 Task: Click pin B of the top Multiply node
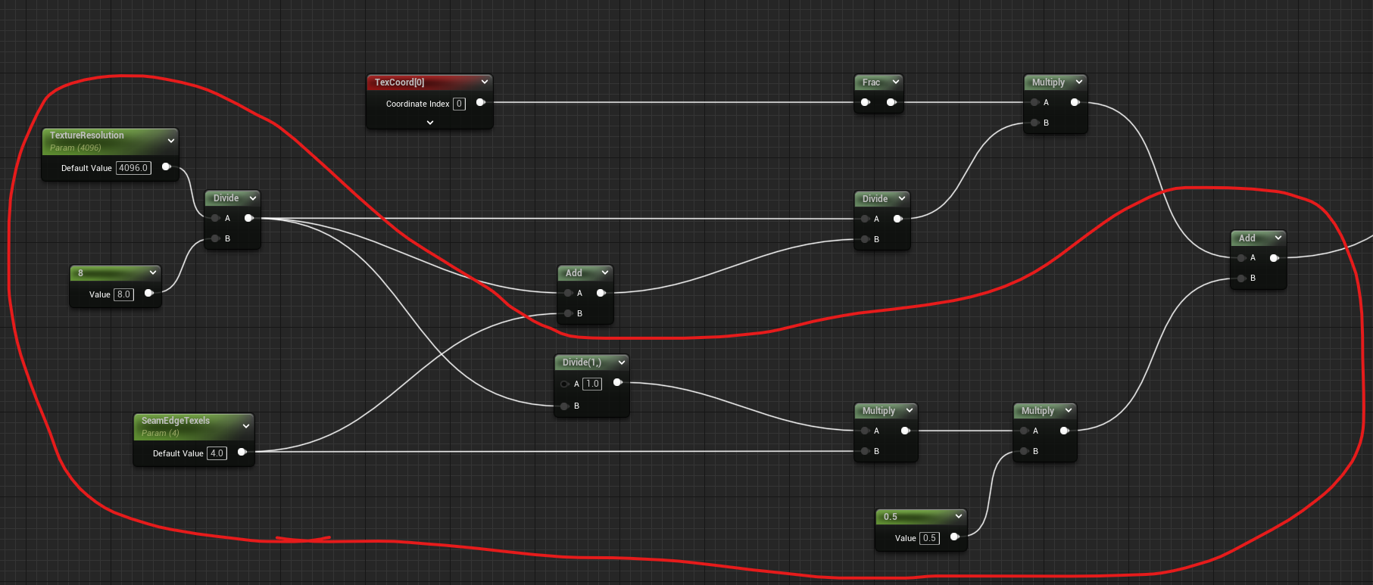click(1034, 123)
